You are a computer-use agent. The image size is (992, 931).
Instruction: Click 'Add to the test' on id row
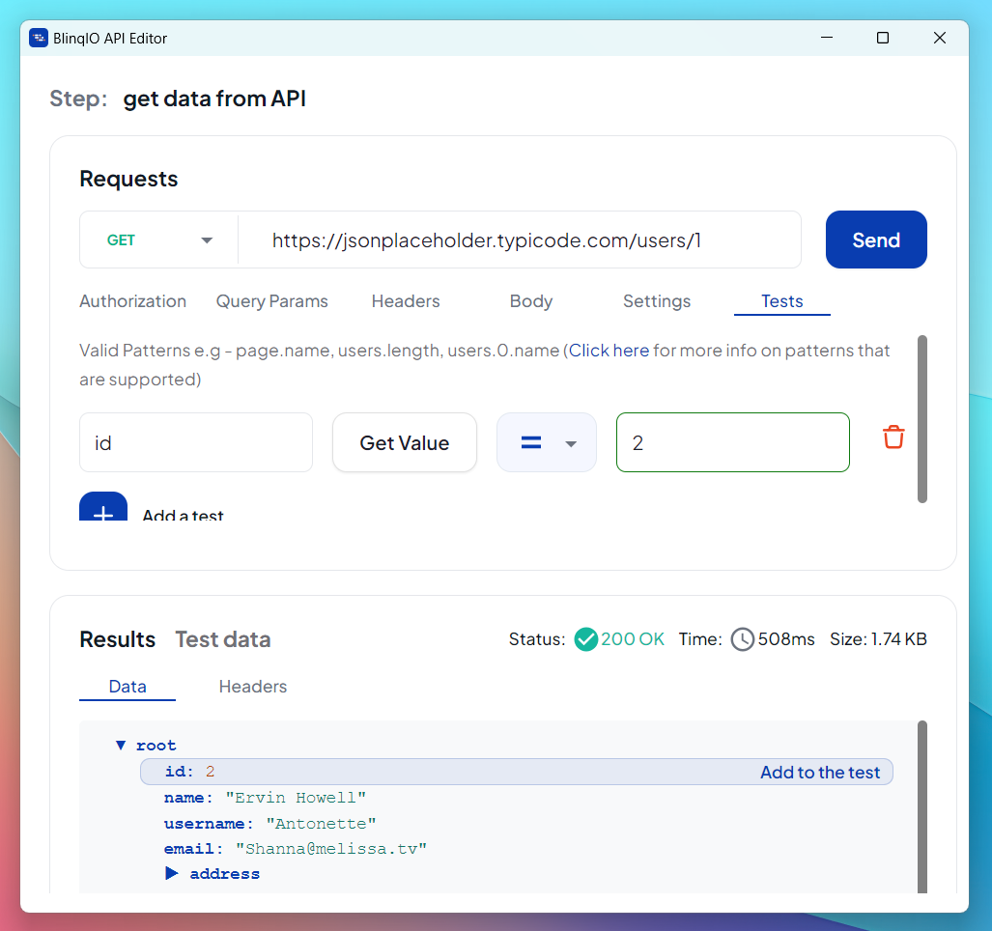[x=820, y=773]
